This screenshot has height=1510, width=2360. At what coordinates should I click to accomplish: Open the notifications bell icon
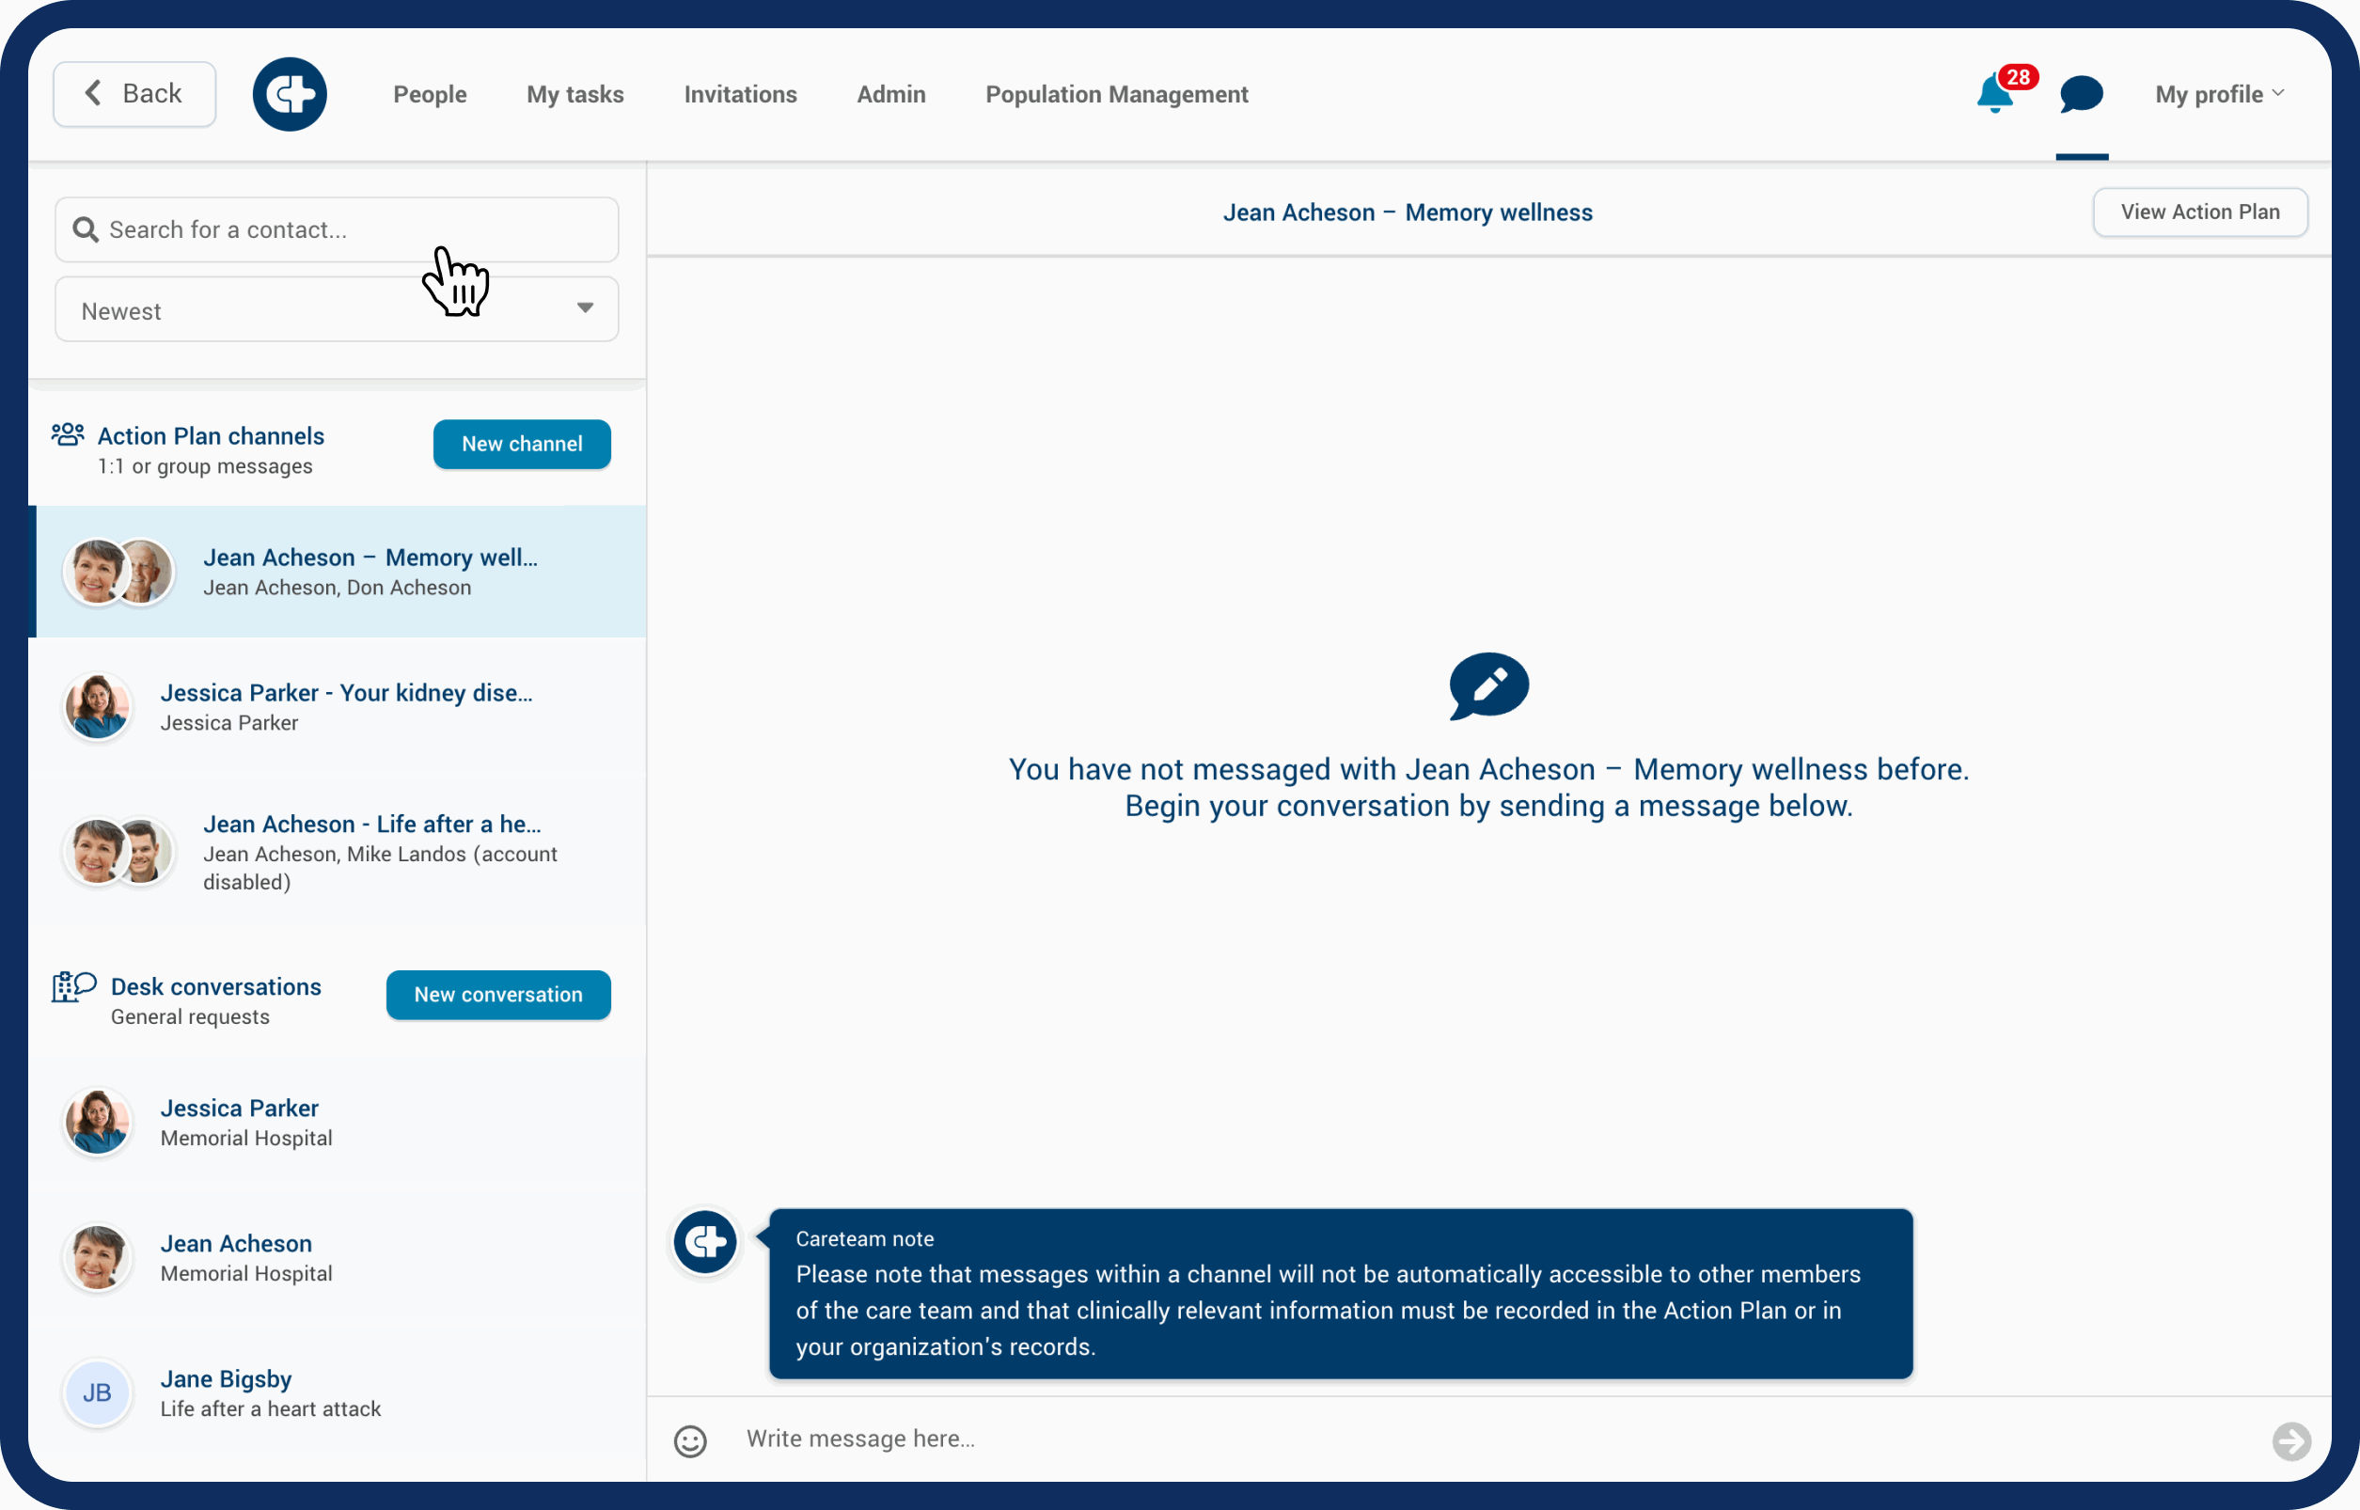click(x=1994, y=94)
